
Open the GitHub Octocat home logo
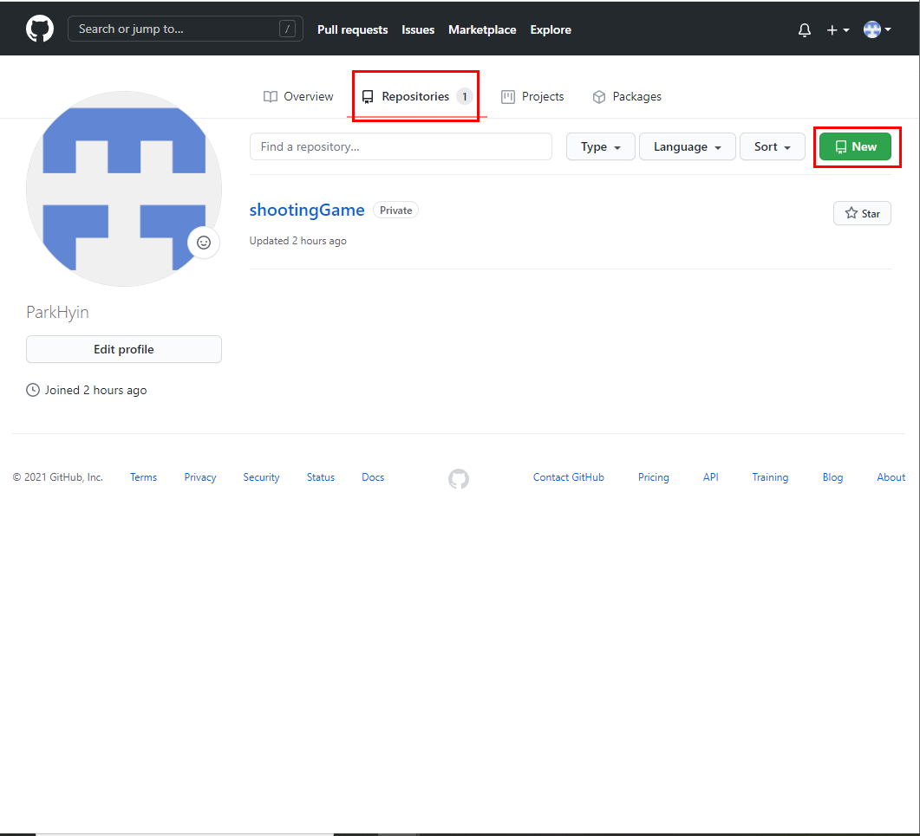pos(40,29)
